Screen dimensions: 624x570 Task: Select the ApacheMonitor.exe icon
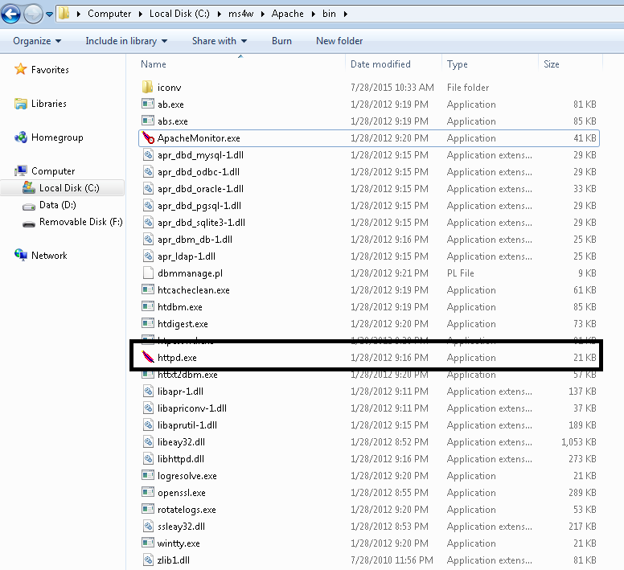point(147,138)
